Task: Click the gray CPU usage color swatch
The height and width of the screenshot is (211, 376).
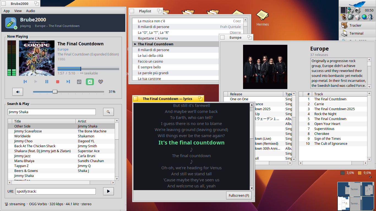Action: [x=342, y=173]
